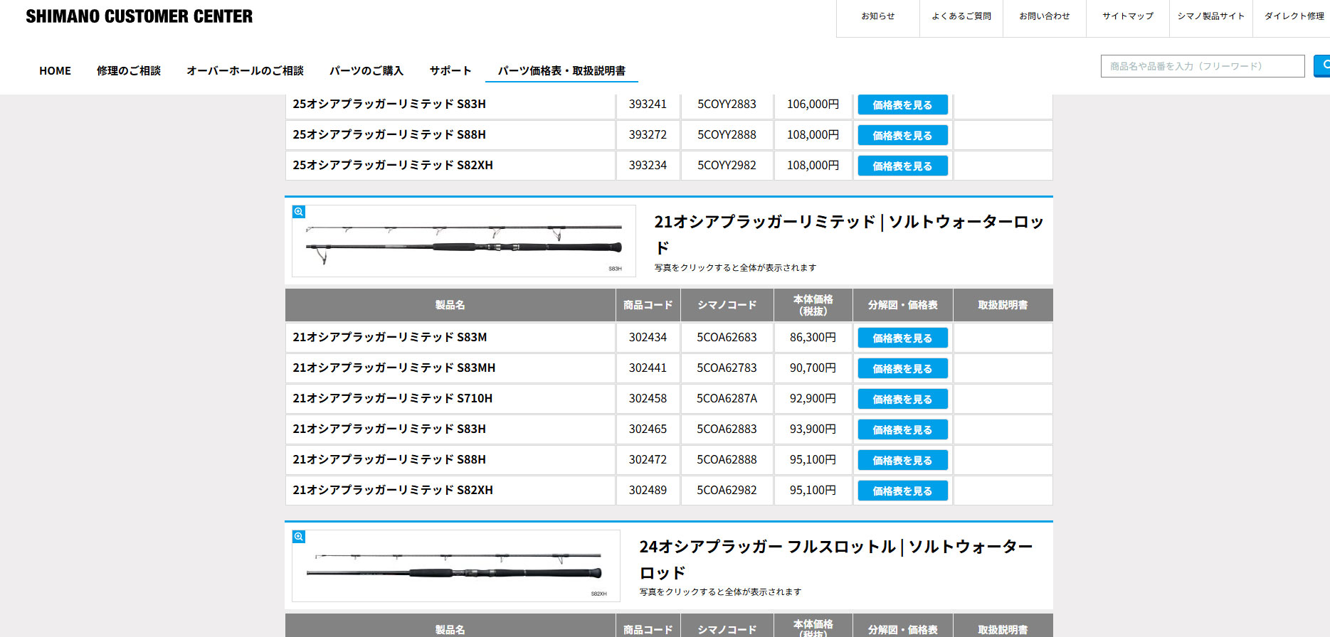This screenshot has height=637, width=1330.
Task: View price table for 21オシアプラッガーリミテッド S82XH
Action: pos(902,491)
